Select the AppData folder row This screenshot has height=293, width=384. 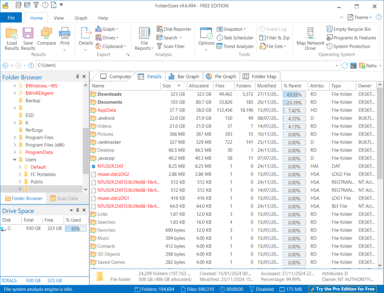232,110
